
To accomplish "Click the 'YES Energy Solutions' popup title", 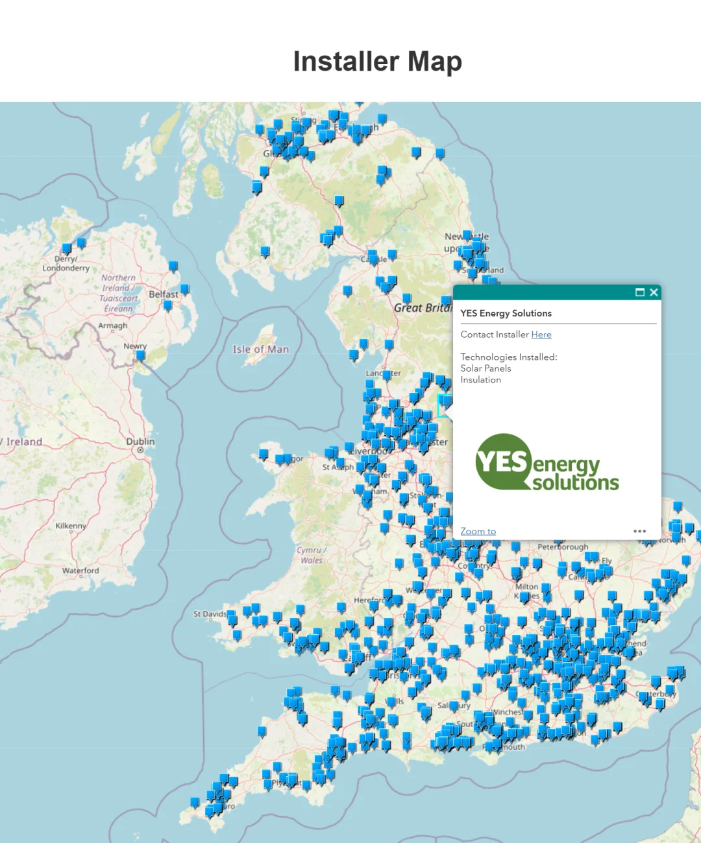I will (x=506, y=313).
